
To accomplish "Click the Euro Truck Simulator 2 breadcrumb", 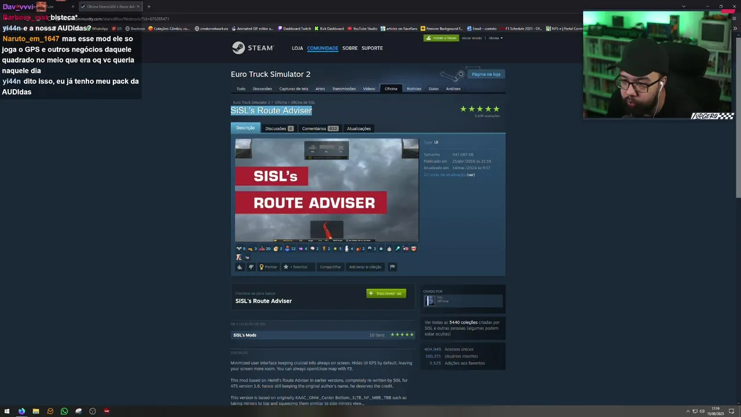I will (252, 103).
